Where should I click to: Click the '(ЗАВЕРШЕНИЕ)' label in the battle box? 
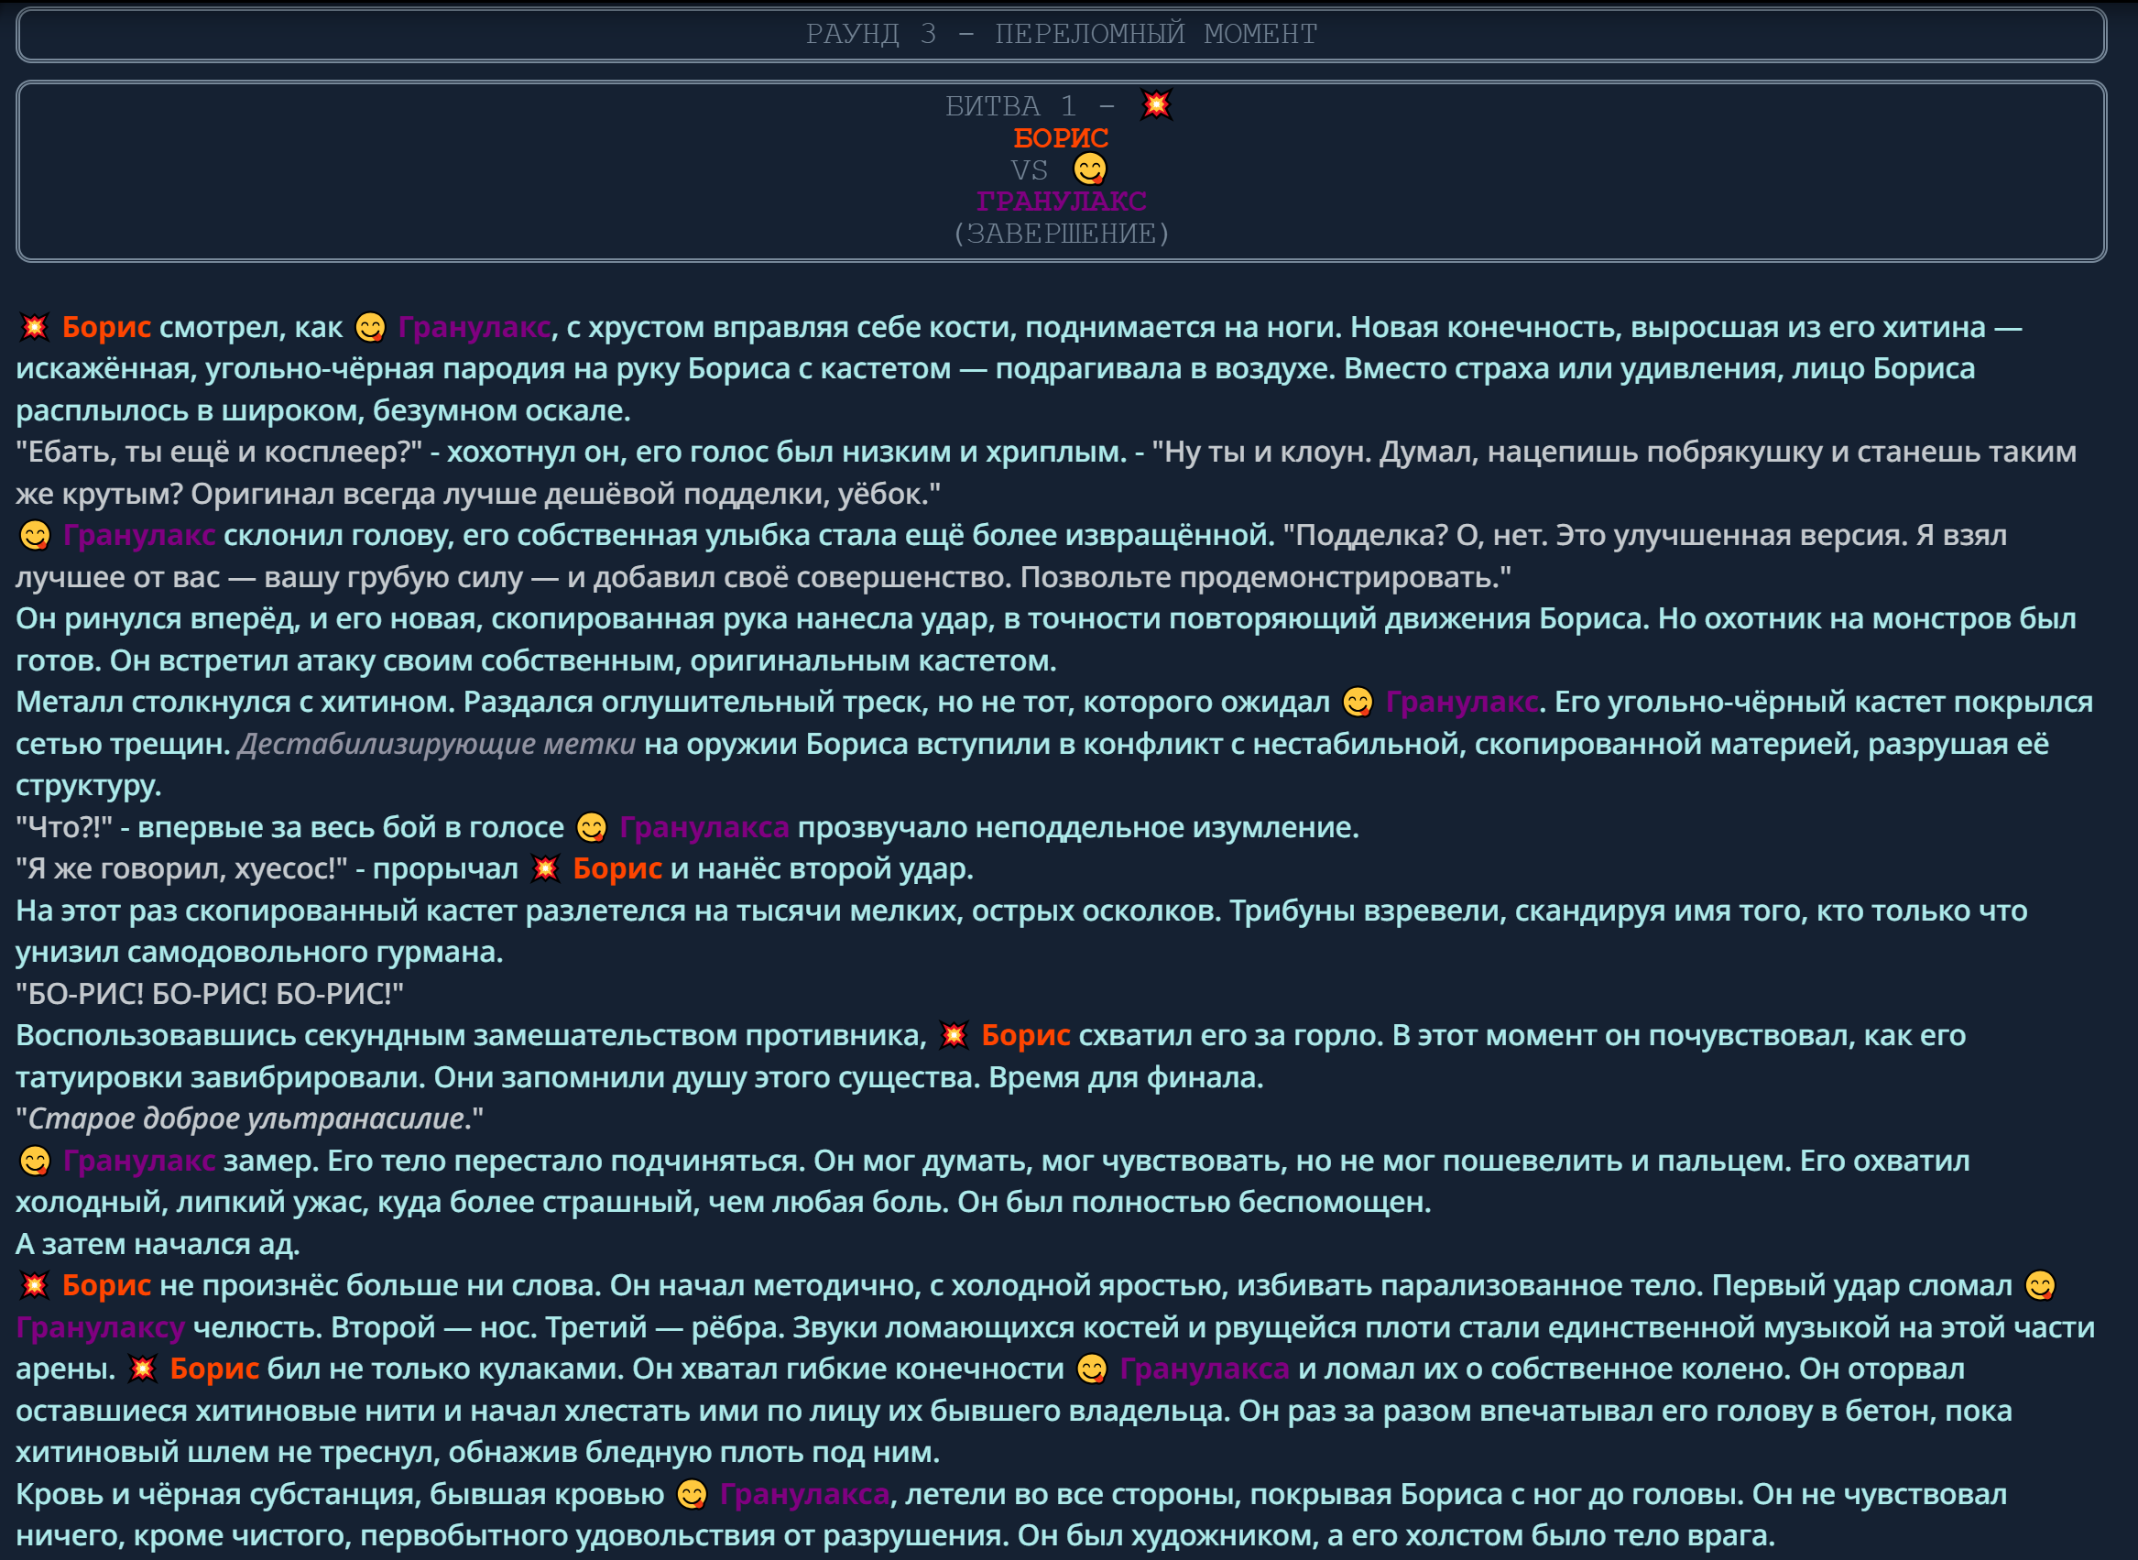point(1061,234)
